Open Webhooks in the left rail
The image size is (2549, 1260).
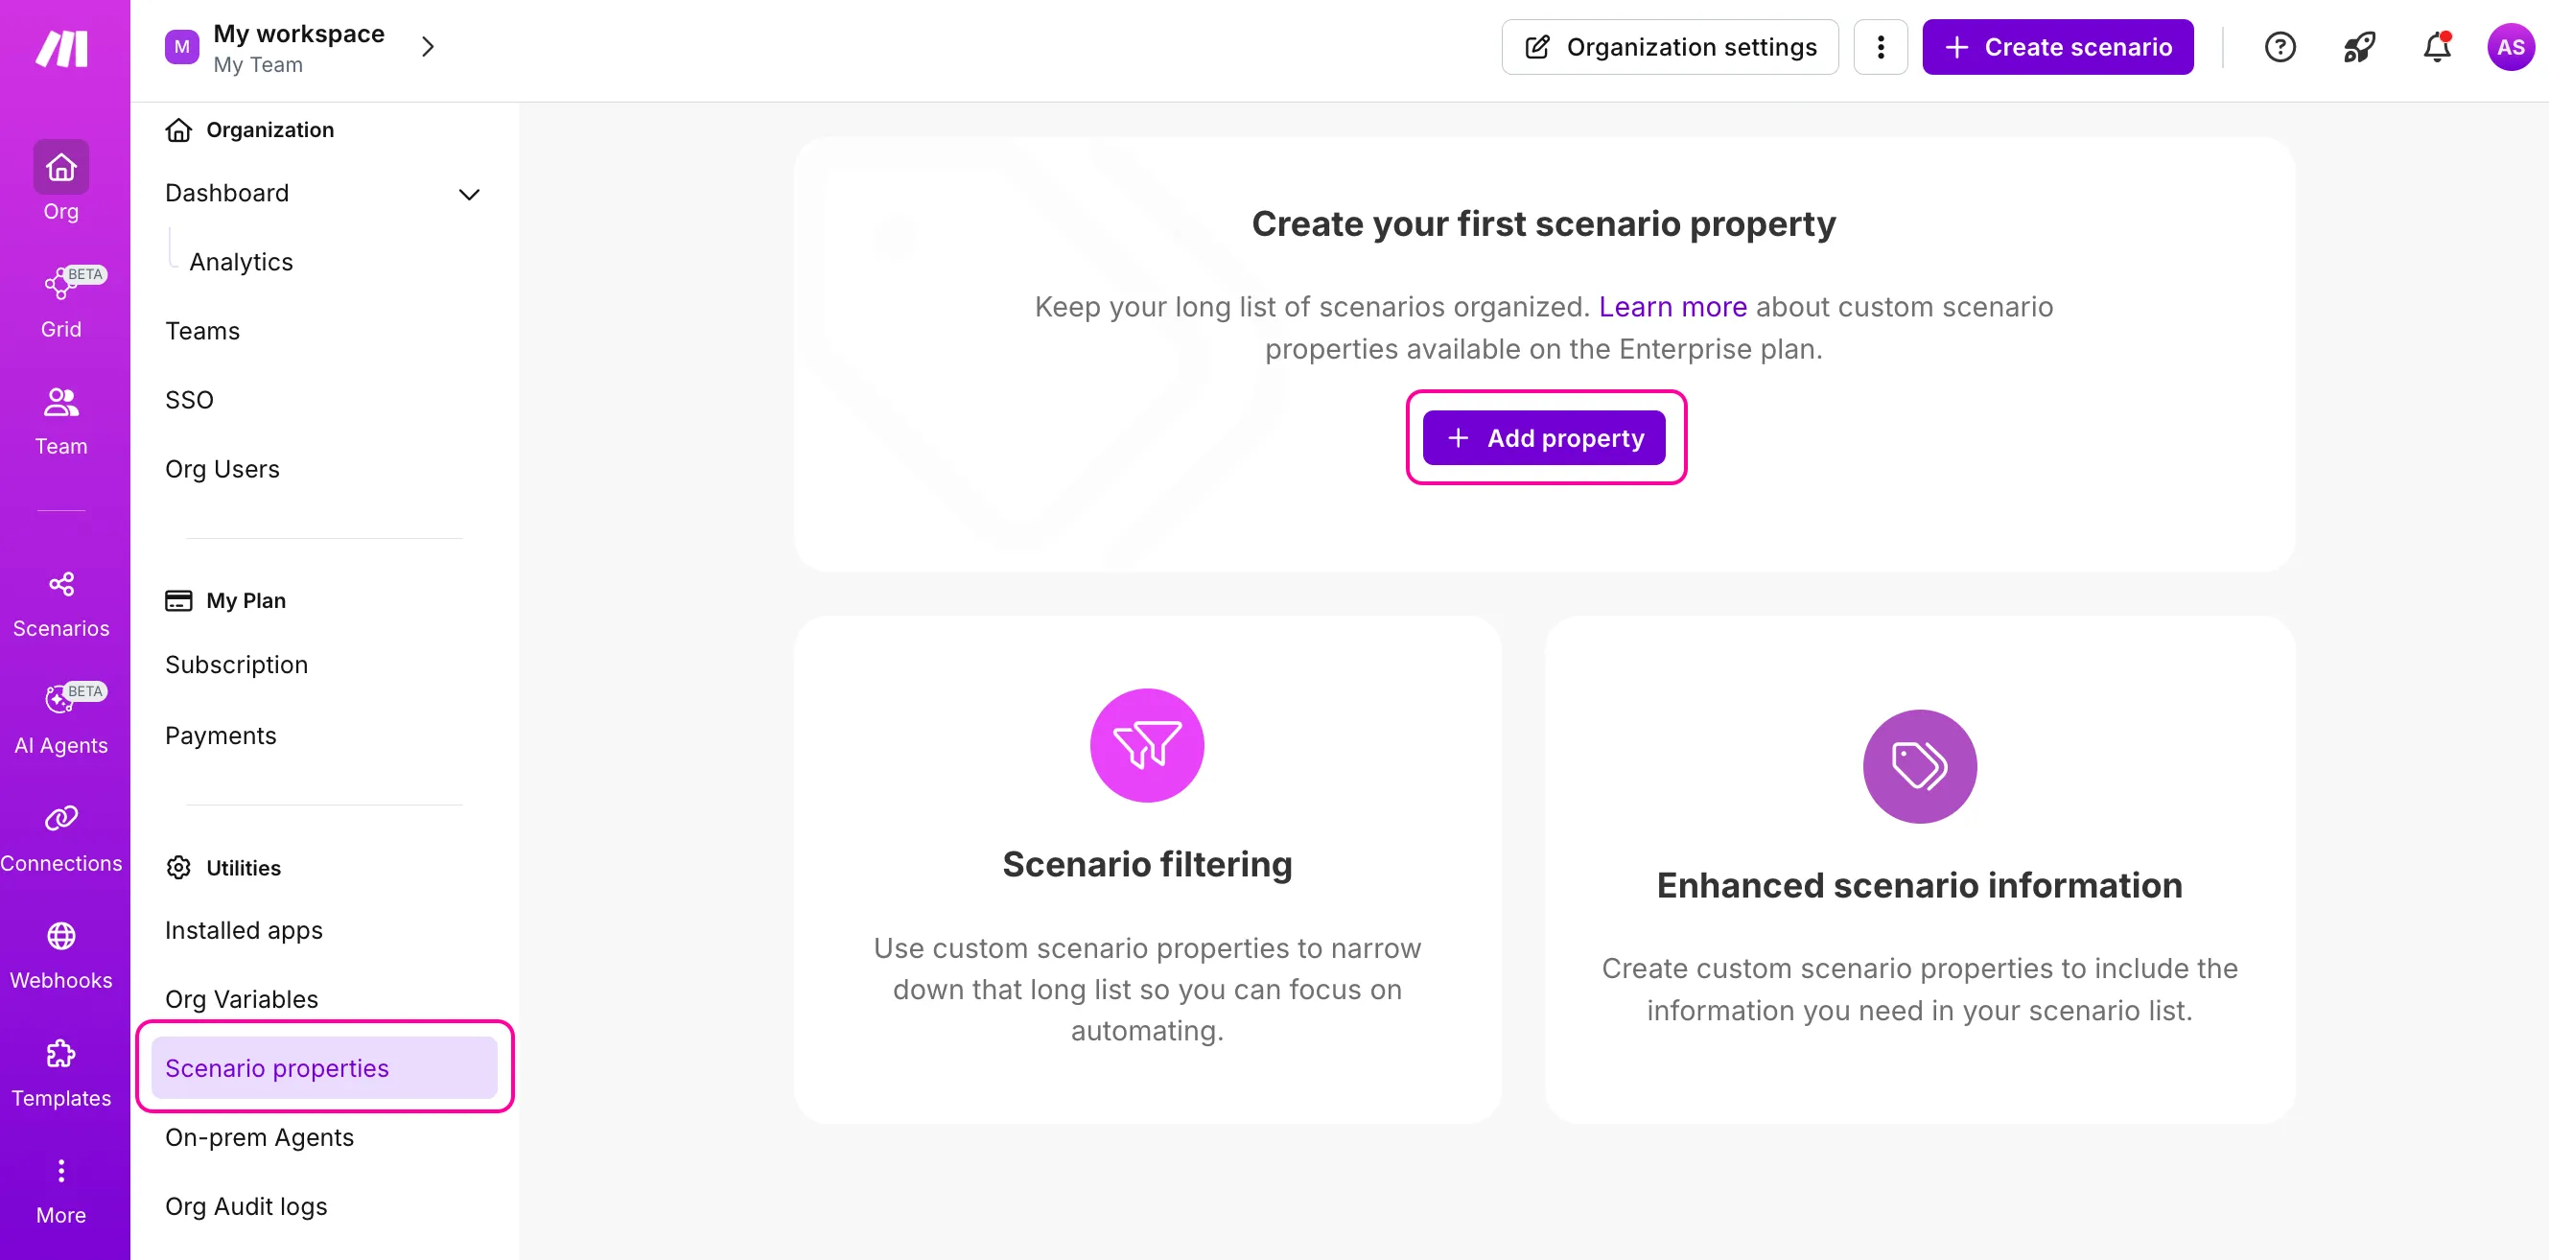pyautogui.click(x=61, y=955)
